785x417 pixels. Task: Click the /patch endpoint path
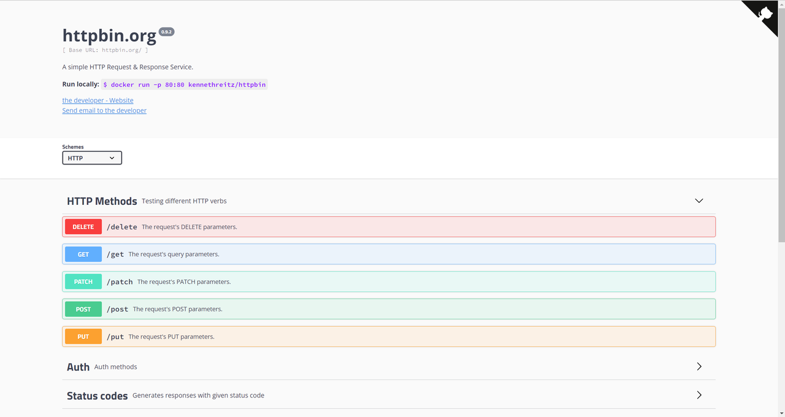pos(120,282)
